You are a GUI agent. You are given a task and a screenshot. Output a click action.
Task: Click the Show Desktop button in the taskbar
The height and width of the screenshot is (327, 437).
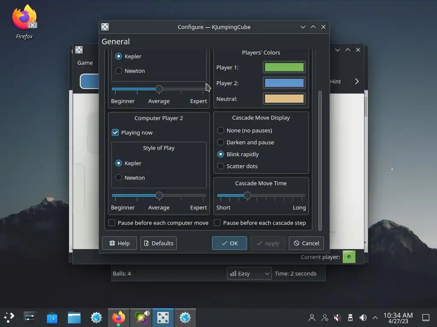coord(426,318)
